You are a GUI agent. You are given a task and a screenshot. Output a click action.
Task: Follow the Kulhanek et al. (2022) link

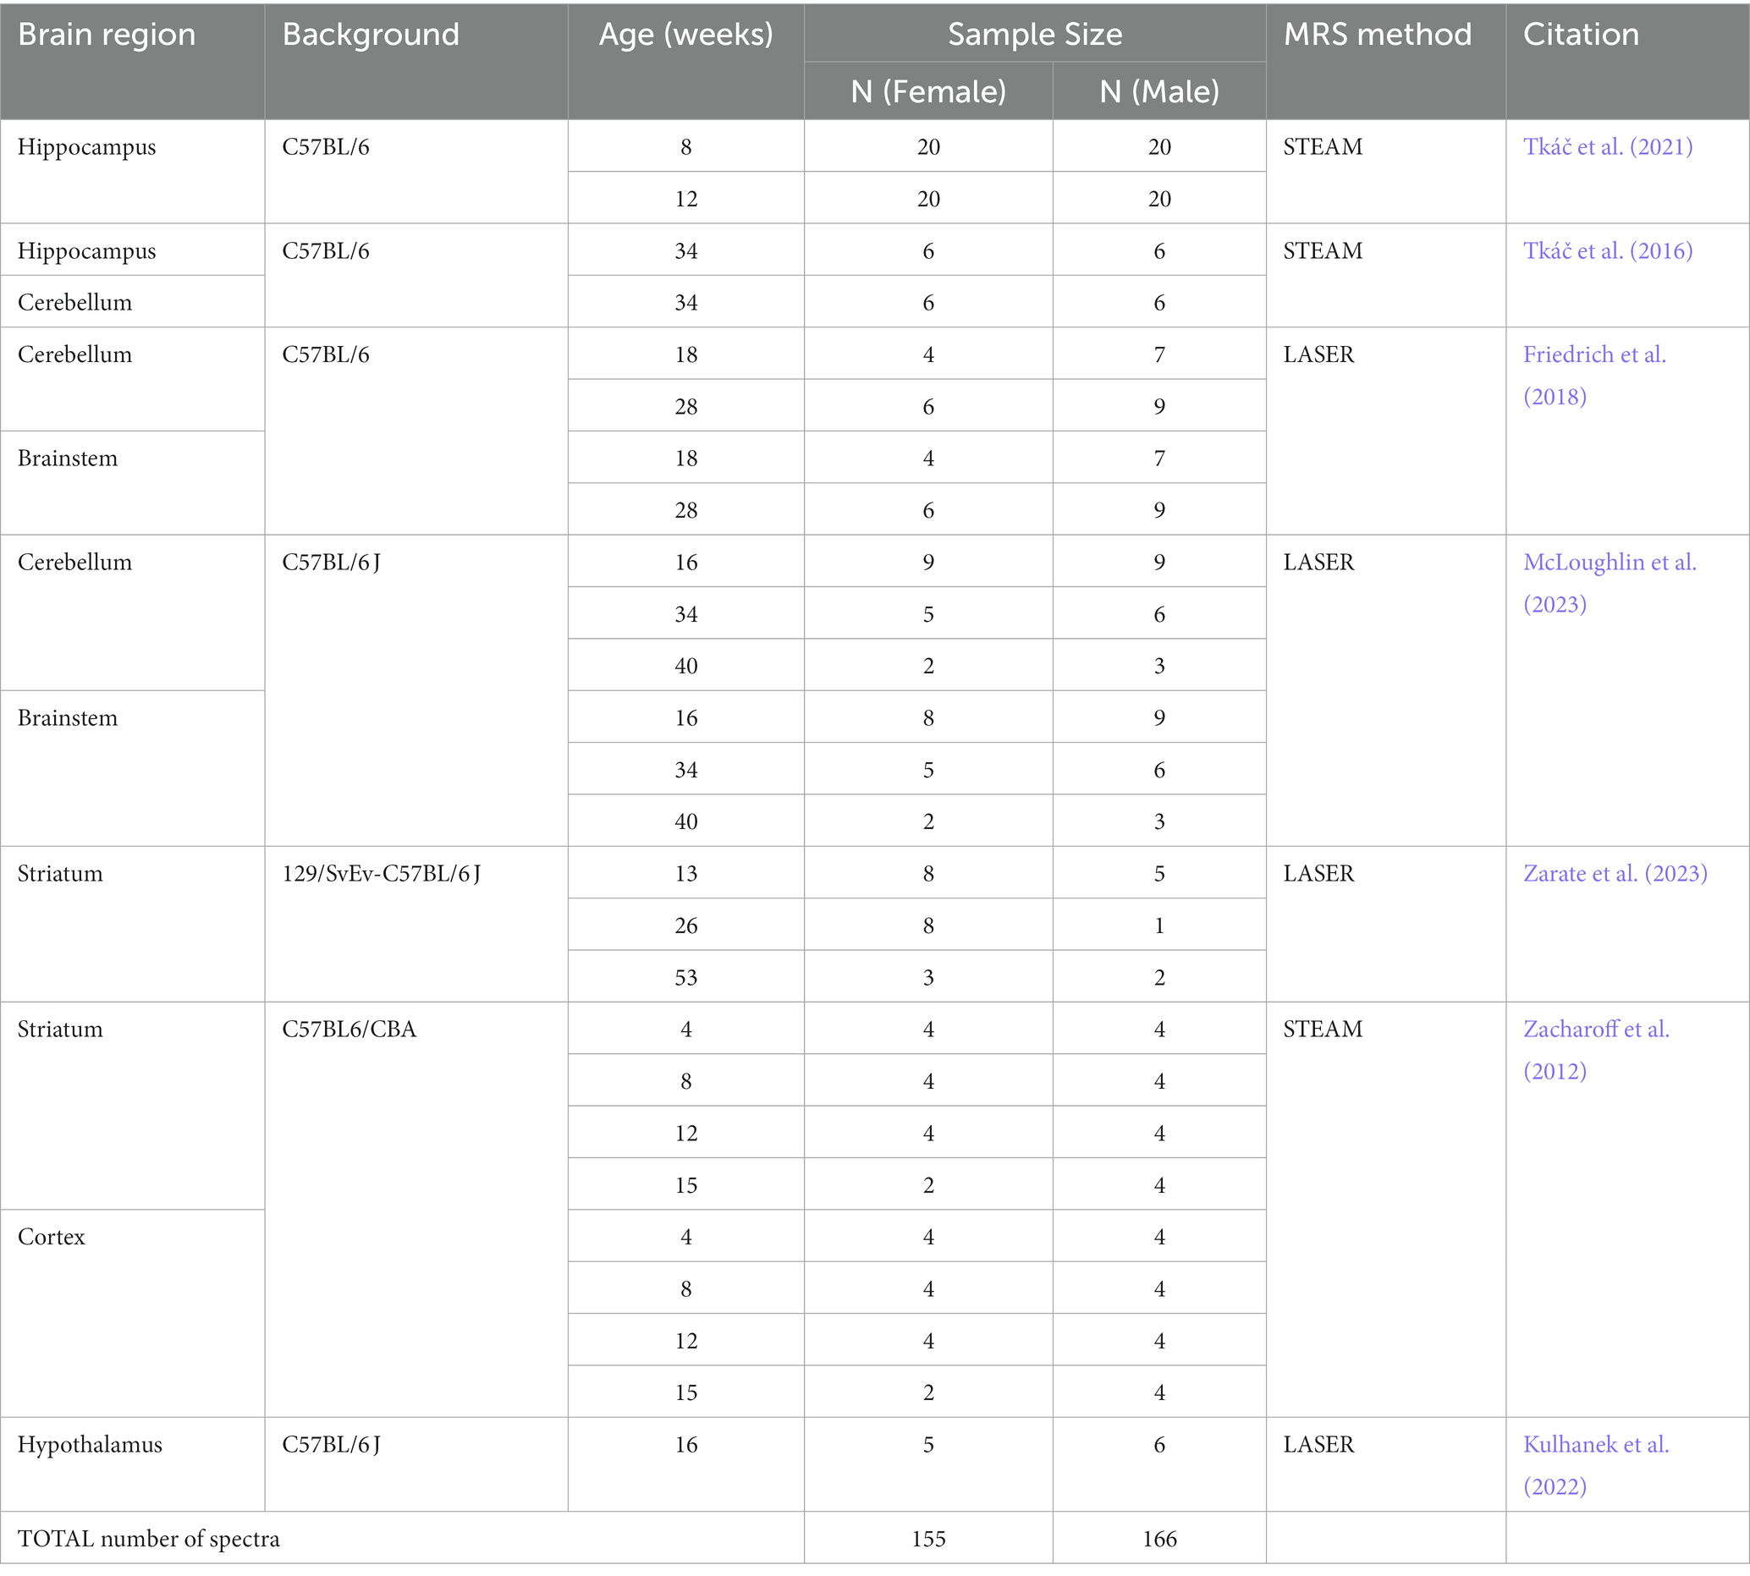coord(1597,1466)
